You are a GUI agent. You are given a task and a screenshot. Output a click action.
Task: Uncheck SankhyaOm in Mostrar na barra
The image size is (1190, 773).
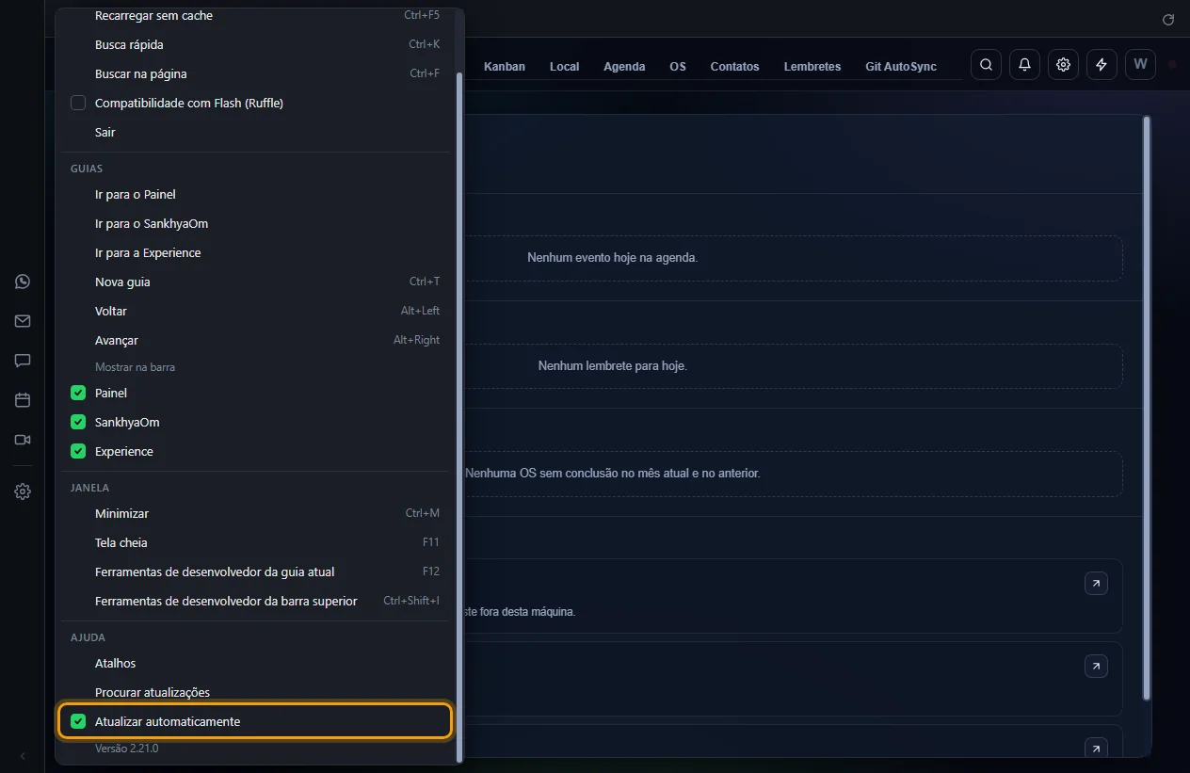pyautogui.click(x=78, y=422)
